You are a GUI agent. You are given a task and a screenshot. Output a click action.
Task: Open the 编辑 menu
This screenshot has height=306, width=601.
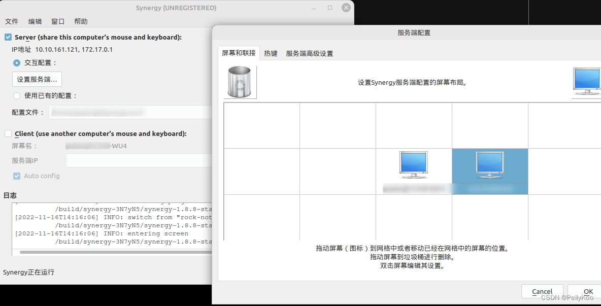[x=35, y=21]
